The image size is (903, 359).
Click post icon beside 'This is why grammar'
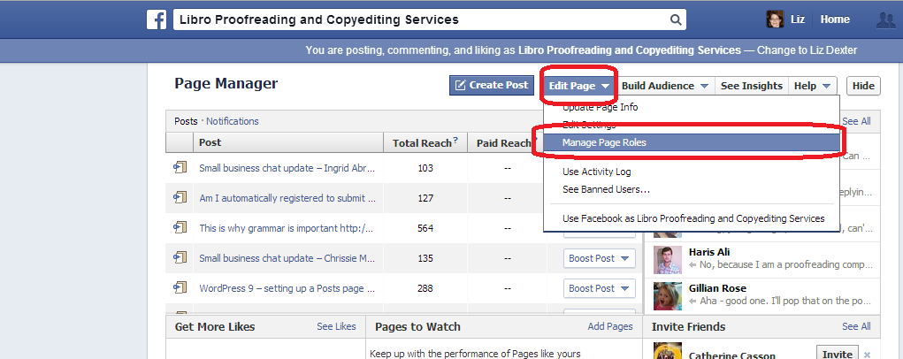point(180,227)
